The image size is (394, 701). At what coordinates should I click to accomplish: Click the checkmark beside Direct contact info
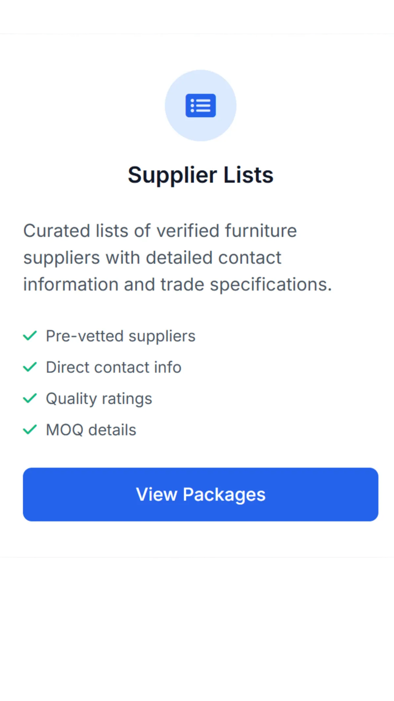[30, 367]
